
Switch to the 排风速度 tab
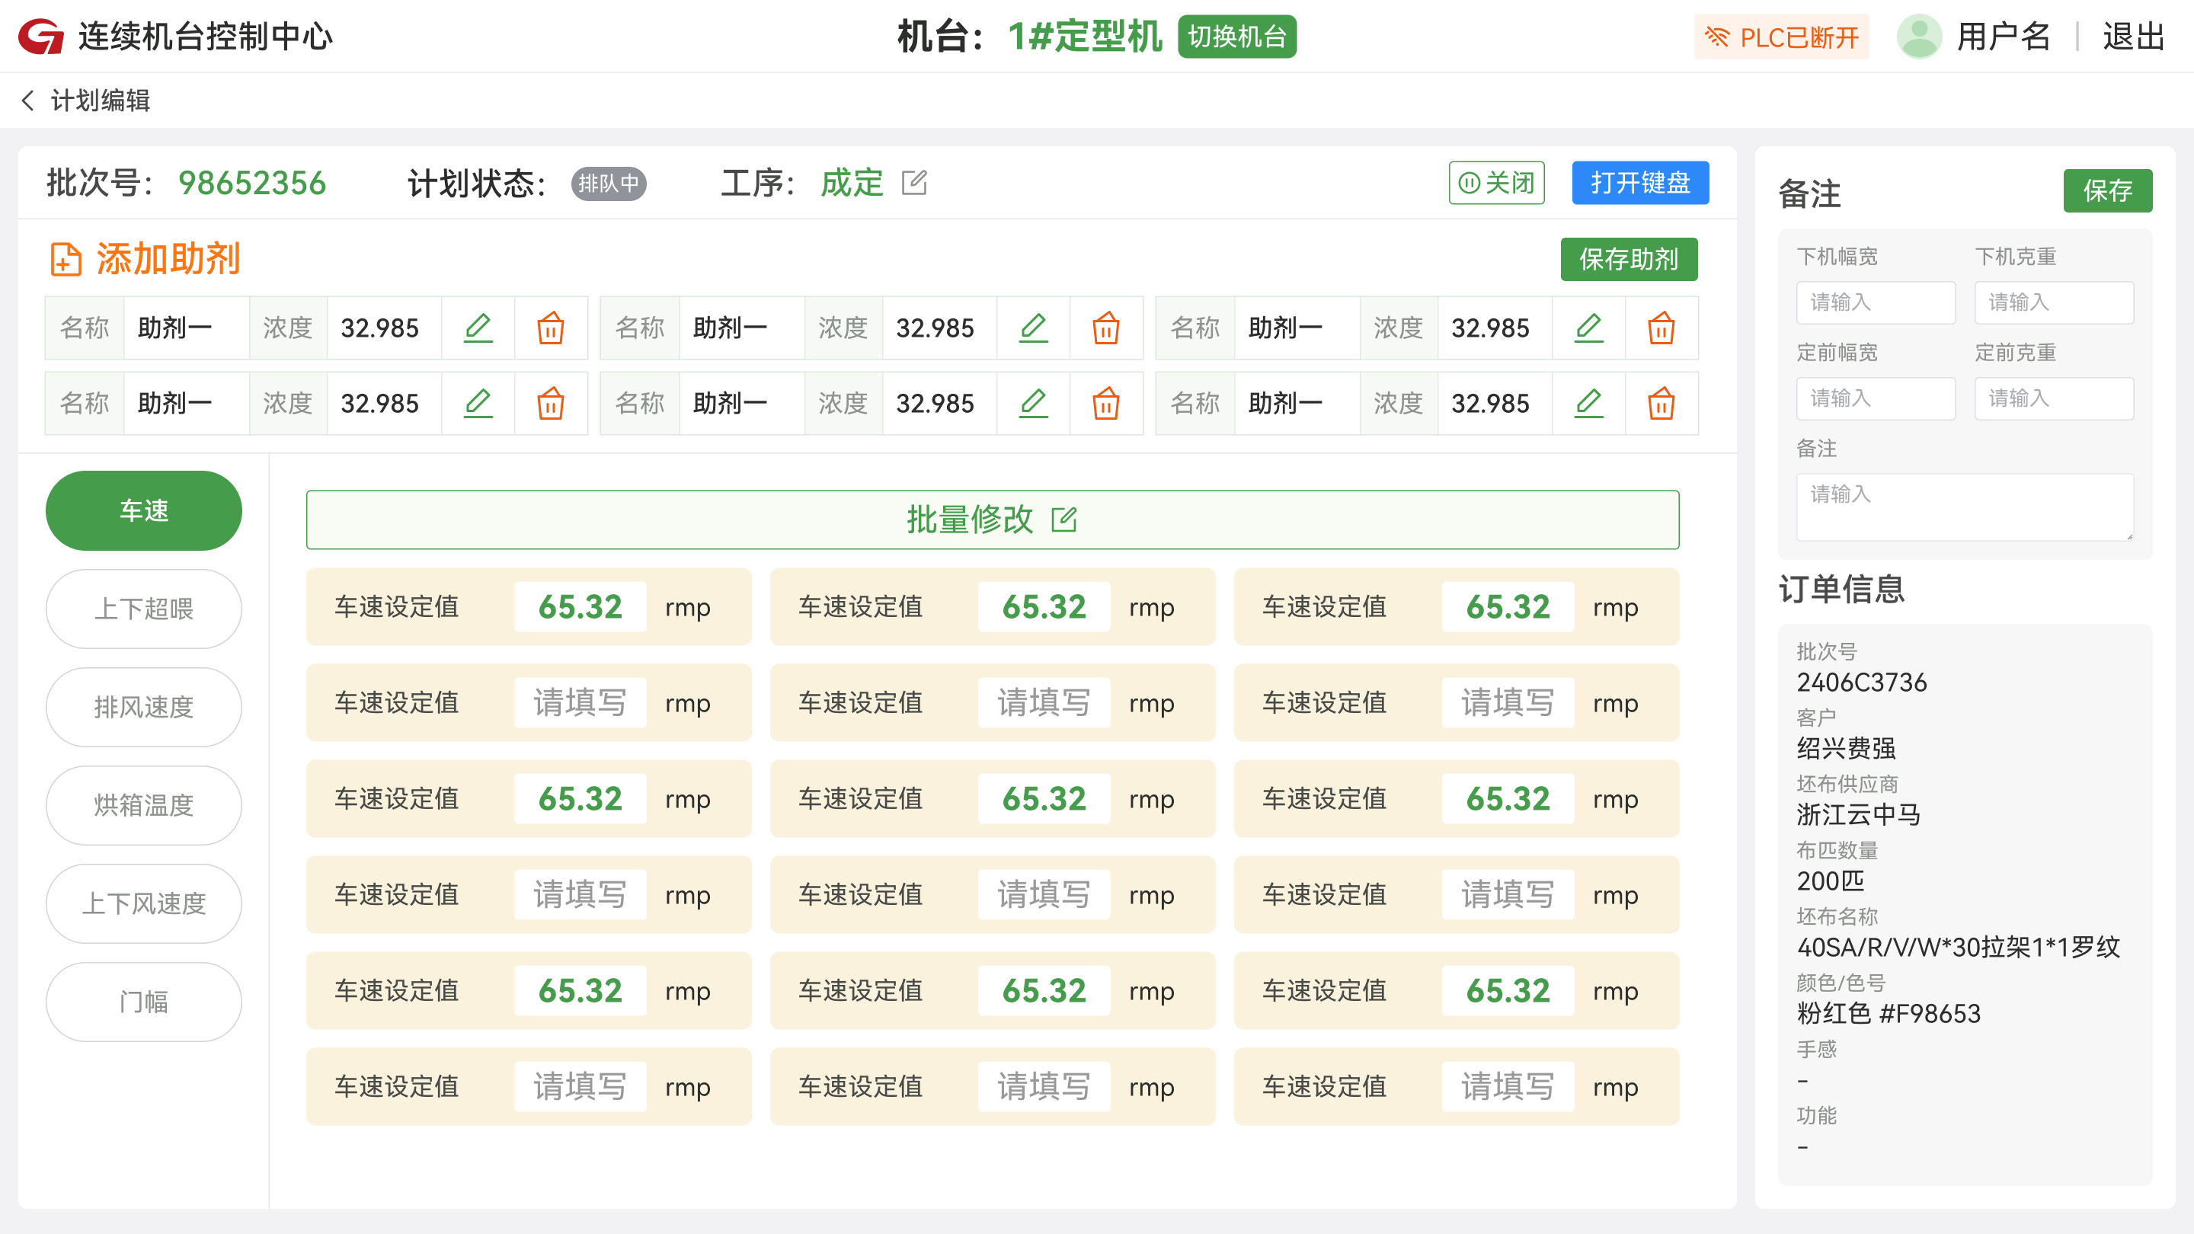(144, 707)
